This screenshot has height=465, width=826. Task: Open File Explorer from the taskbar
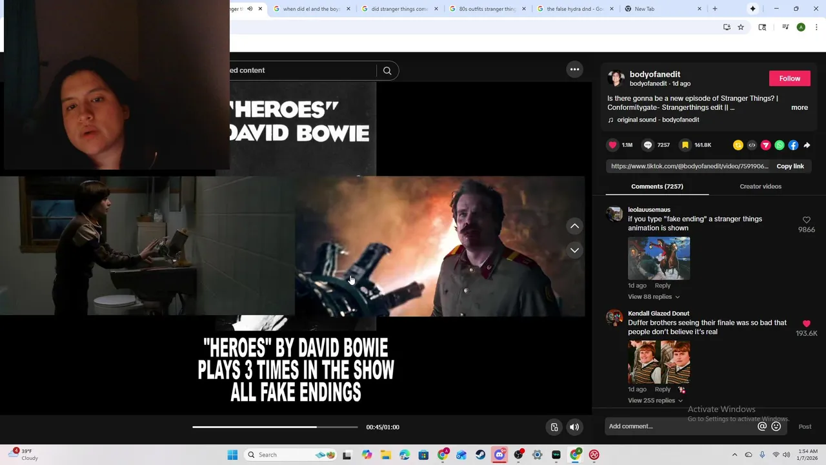coord(386,455)
